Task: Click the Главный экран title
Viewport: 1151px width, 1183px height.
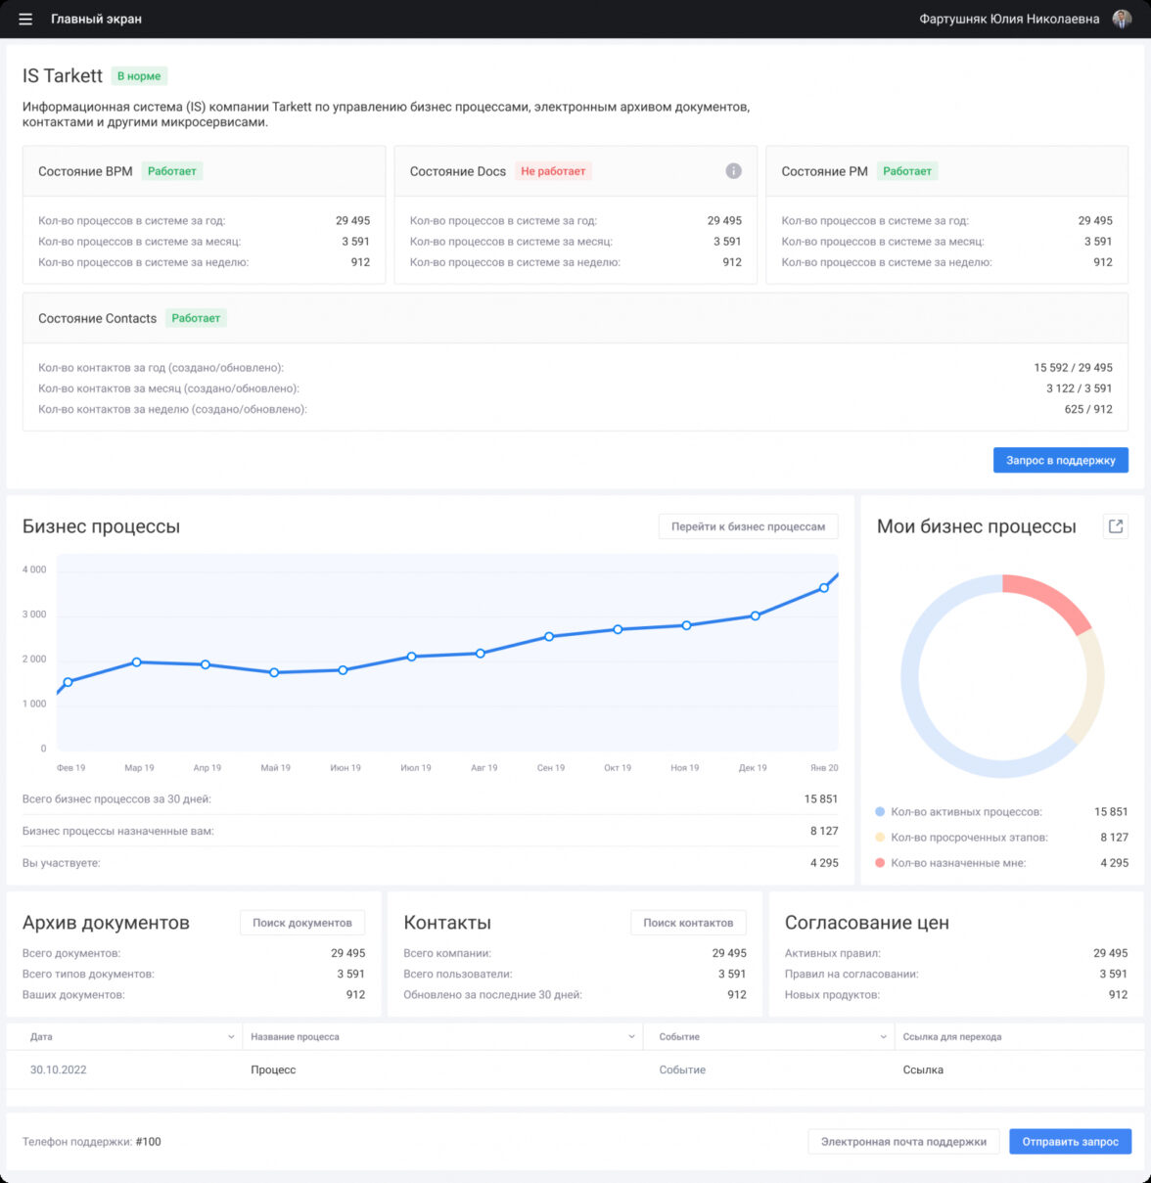Action: (96, 19)
